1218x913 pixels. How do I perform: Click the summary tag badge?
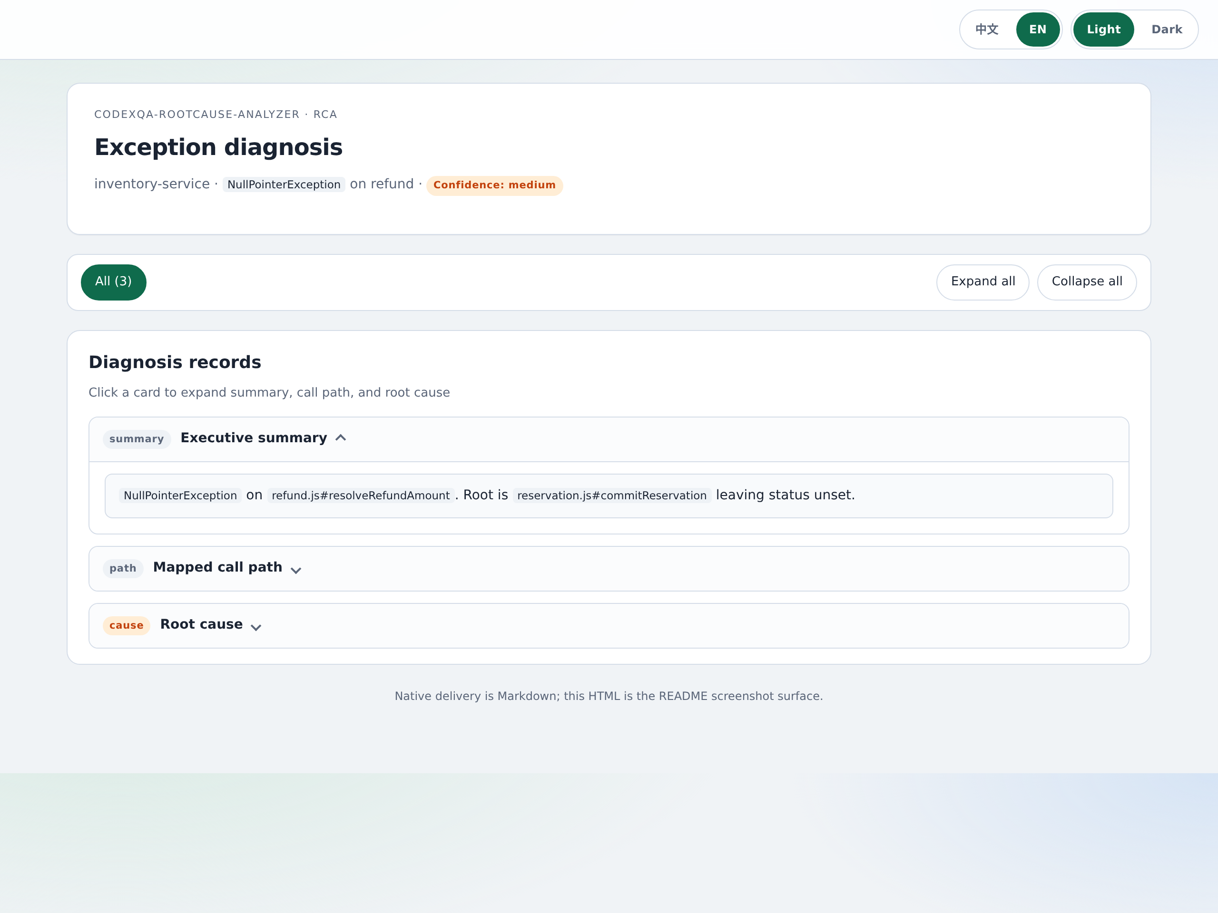point(137,438)
